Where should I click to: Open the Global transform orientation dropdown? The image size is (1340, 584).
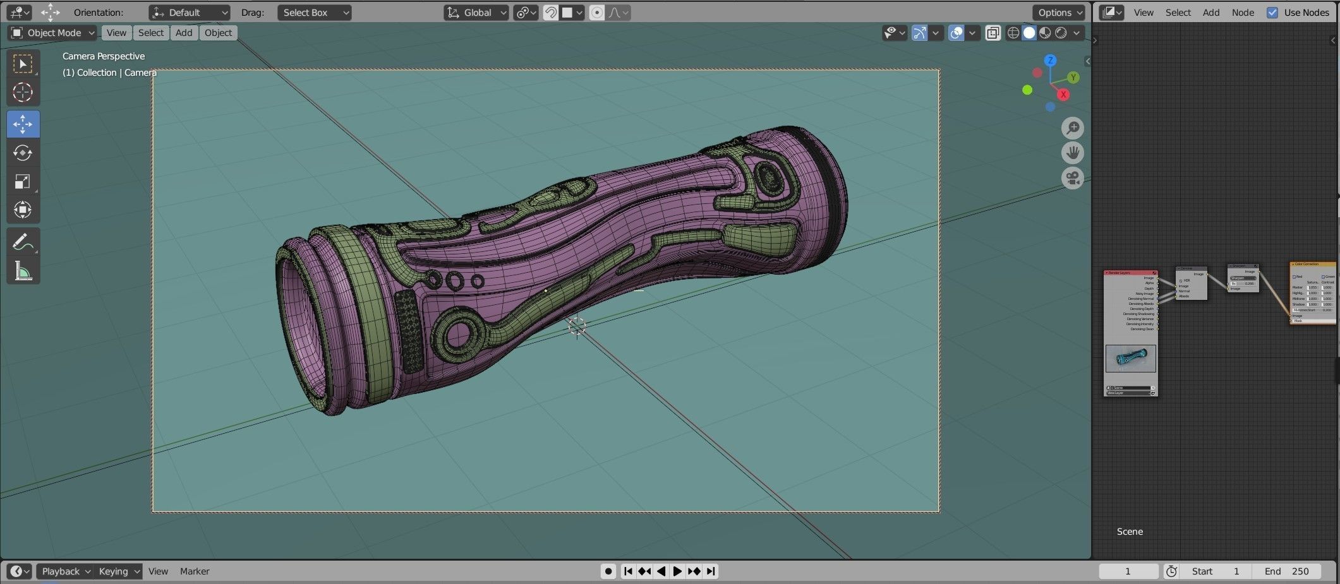(476, 12)
